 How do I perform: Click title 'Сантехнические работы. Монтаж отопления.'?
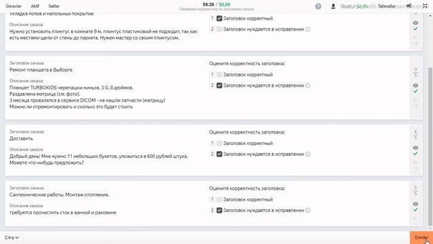59,195
